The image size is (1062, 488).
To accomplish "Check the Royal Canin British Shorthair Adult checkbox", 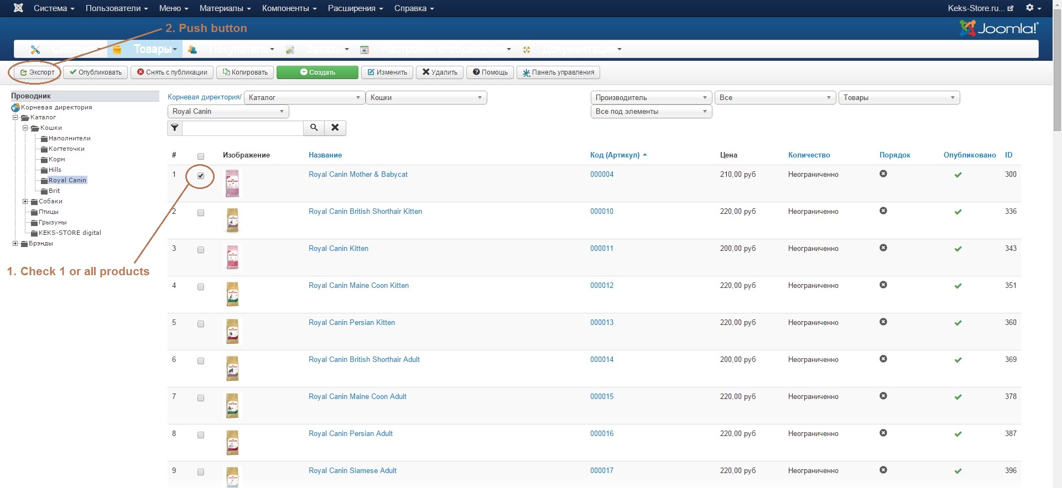I will click(201, 361).
